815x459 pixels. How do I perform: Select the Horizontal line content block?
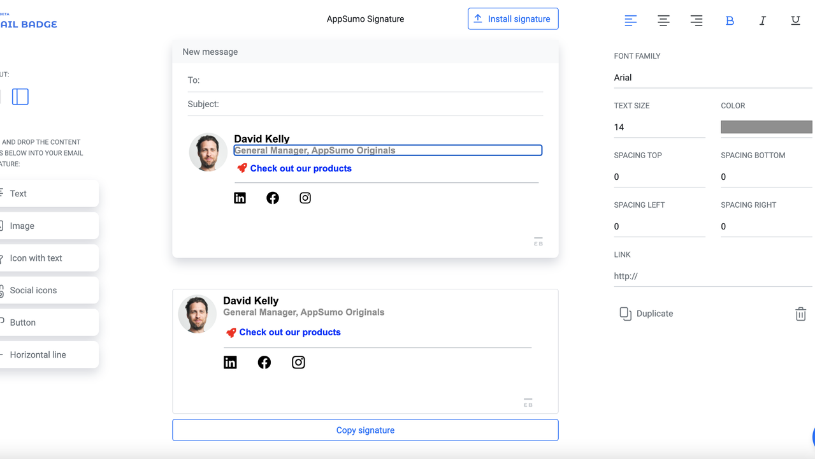click(48, 355)
